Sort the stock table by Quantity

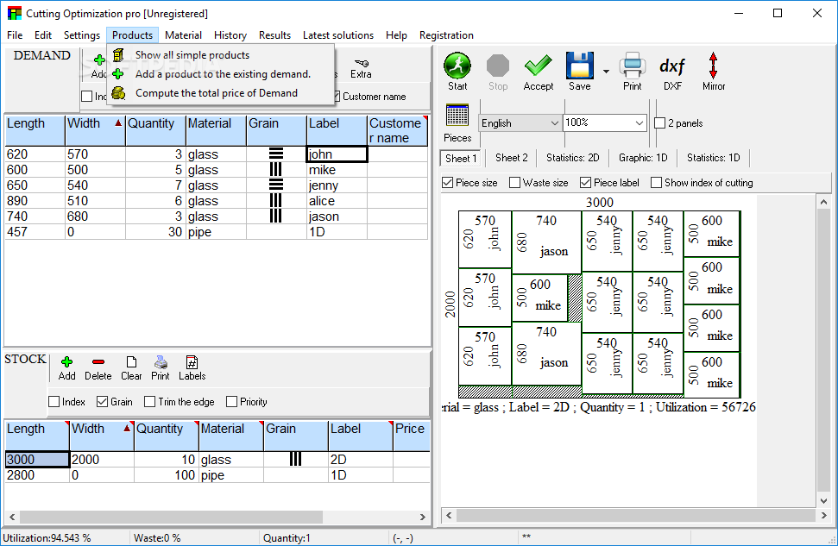point(167,436)
